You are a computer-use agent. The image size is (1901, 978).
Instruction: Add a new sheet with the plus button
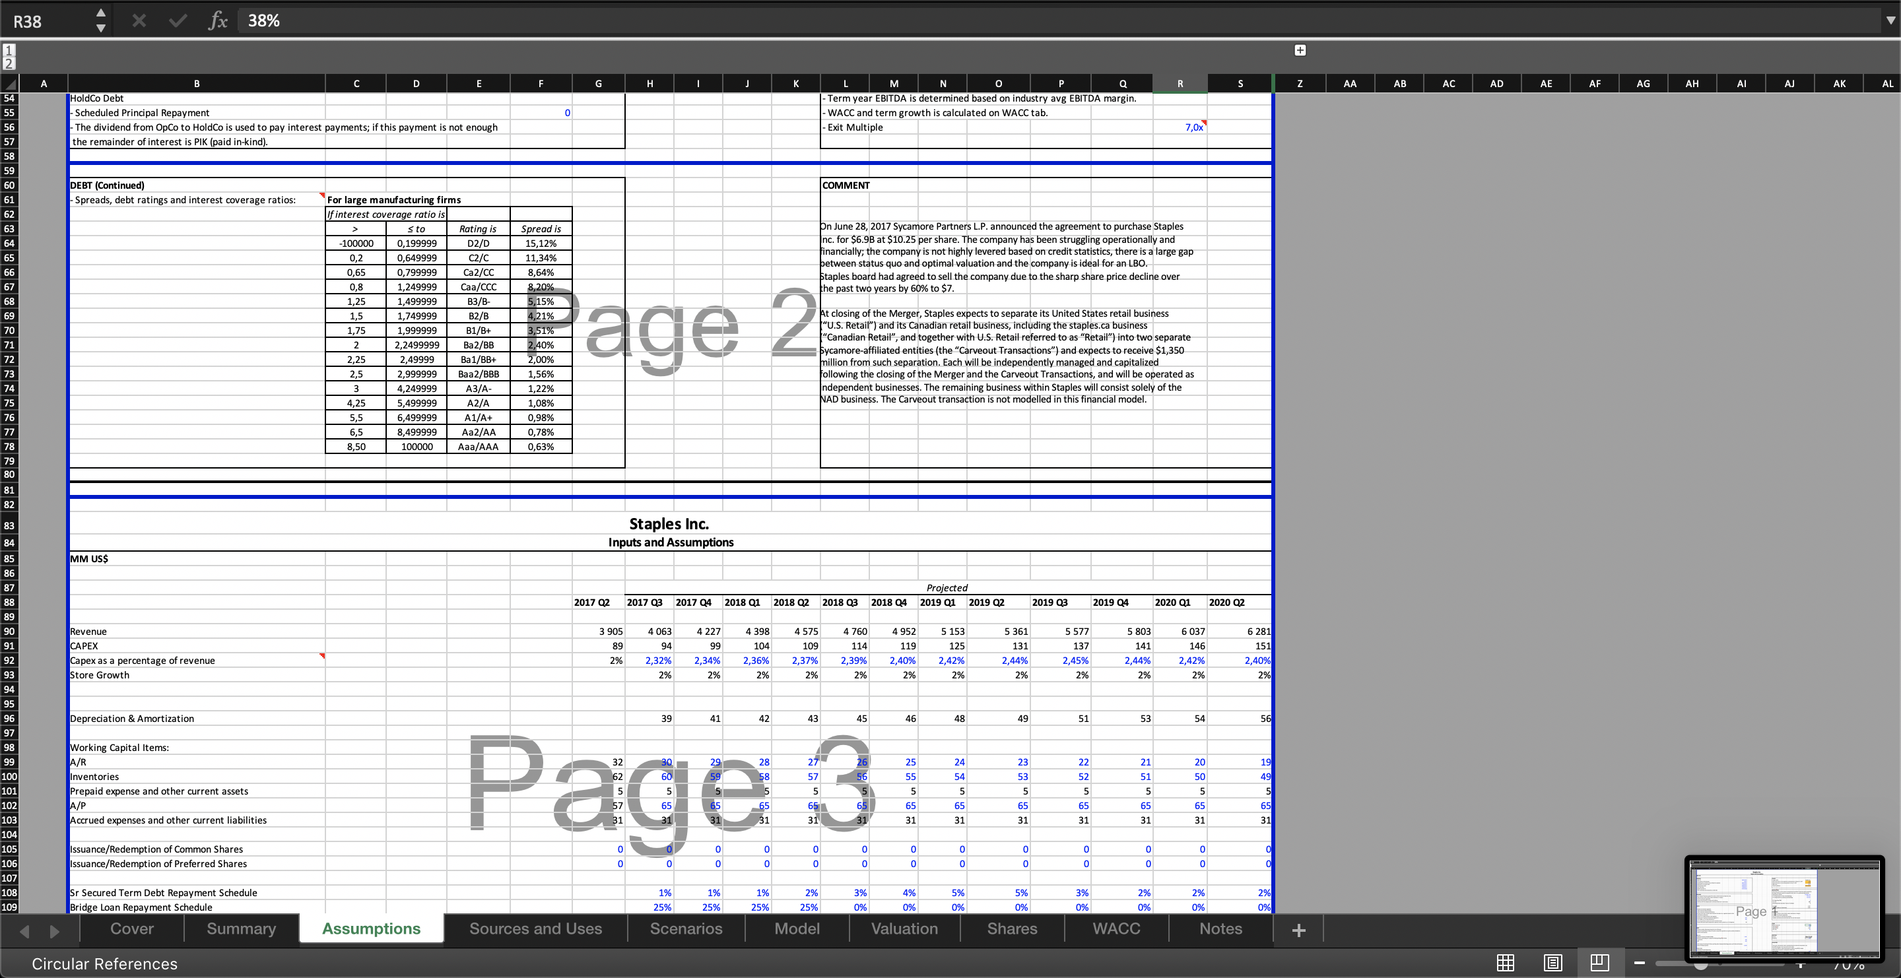(1299, 930)
